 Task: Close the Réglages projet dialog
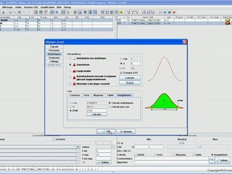tap(185, 42)
